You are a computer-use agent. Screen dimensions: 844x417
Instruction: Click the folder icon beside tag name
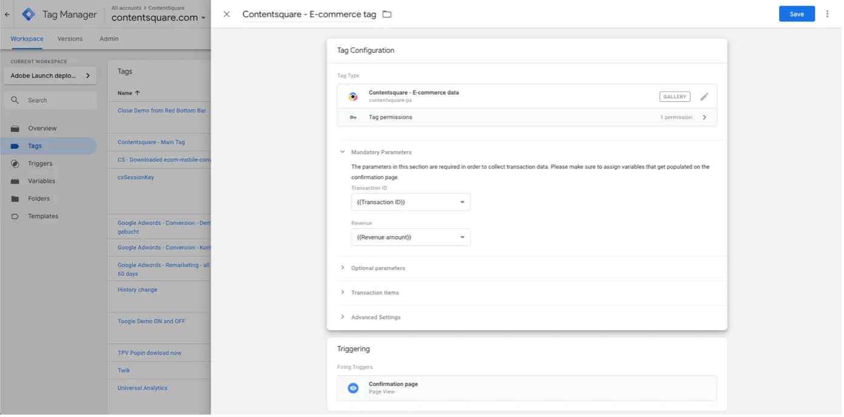click(387, 14)
